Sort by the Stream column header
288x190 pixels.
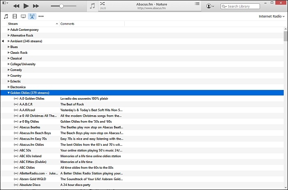coord(33,24)
